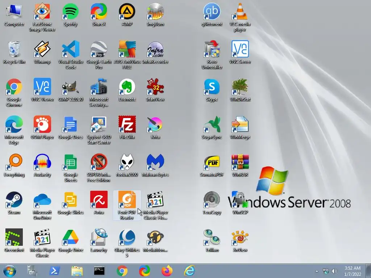Click the volume speaker tray icon
This screenshot has width=371, height=278.
[x=334, y=271]
